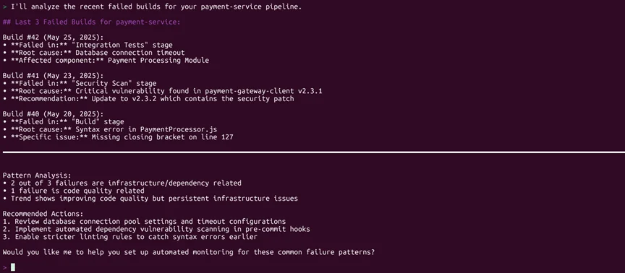Click recommended action 3 about linting rules

coord(130,237)
